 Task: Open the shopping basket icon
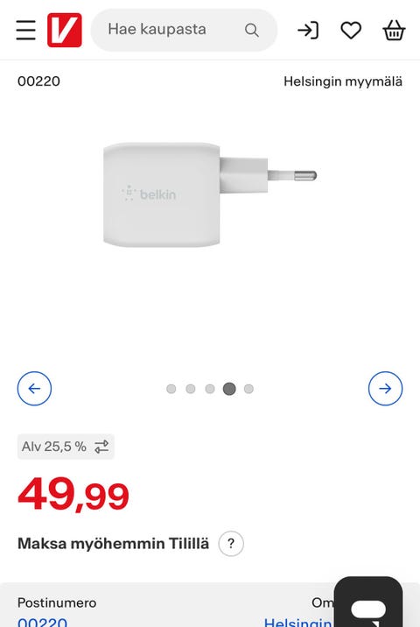point(394,30)
